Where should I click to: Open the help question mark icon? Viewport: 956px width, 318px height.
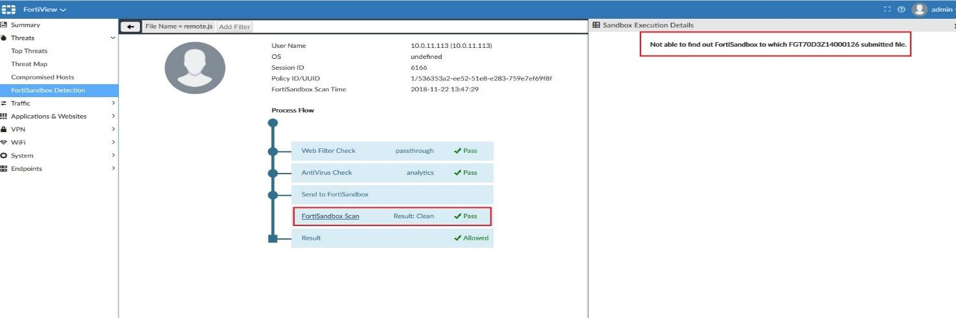click(x=901, y=10)
